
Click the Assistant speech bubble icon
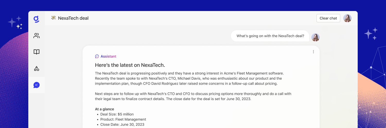(x=97, y=56)
